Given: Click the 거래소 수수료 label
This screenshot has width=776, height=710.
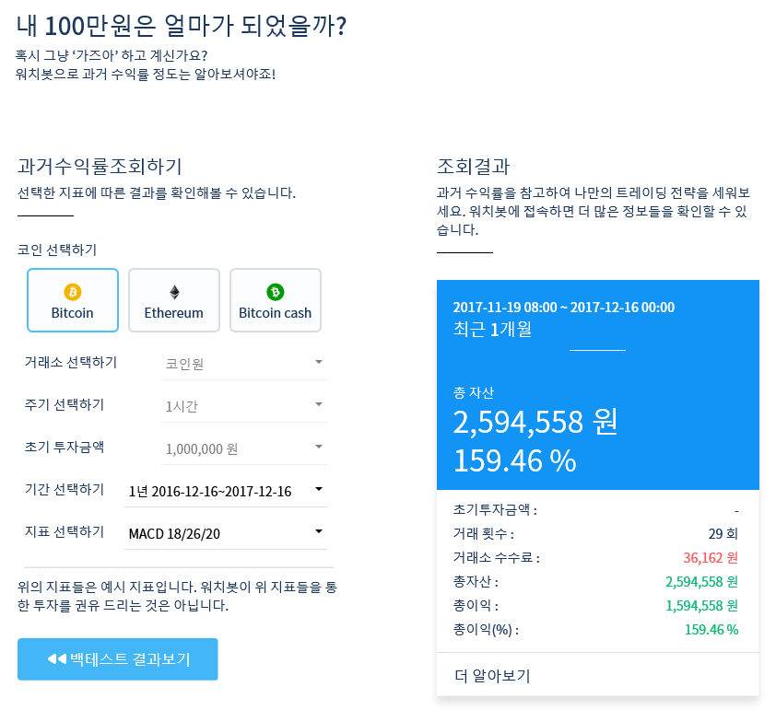Looking at the screenshot, I should click(497, 558).
